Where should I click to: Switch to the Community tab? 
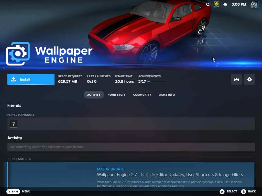142,95
